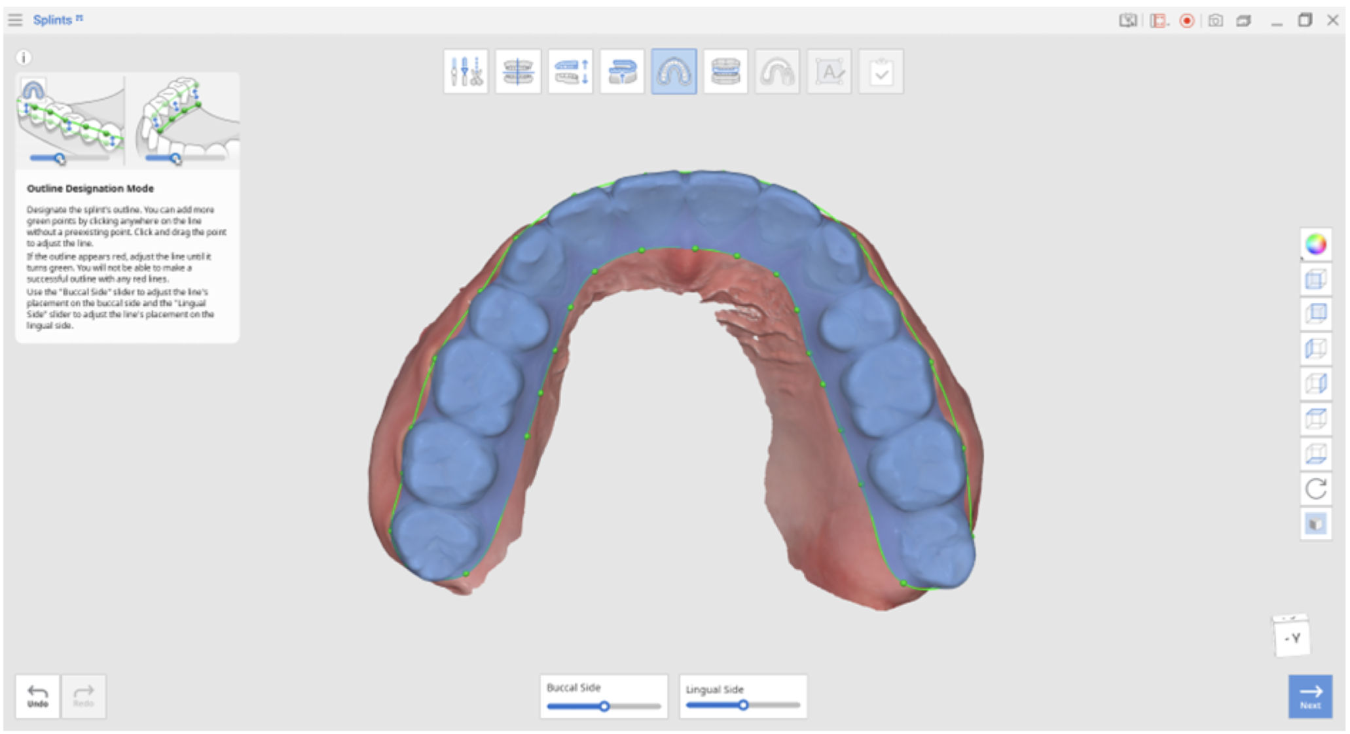Image resolution: width=1350 pixels, height=734 pixels.
Task: Switch to the first cube view orientation
Action: pyautogui.click(x=1315, y=279)
